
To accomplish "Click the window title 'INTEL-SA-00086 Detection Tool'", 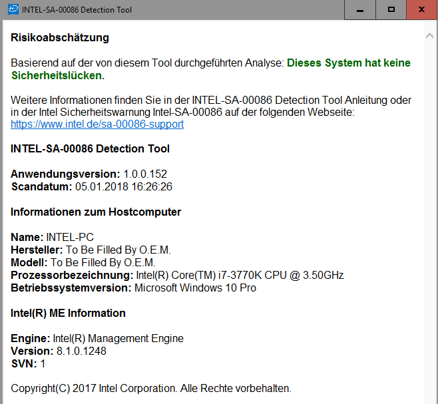I will [x=77, y=10].
